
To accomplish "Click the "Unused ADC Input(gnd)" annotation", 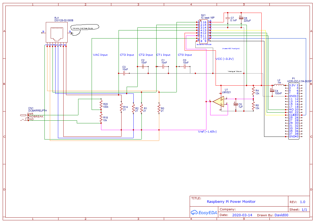I will [231, 48].
